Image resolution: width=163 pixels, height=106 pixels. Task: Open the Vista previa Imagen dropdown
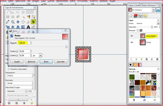pos(23,87)
